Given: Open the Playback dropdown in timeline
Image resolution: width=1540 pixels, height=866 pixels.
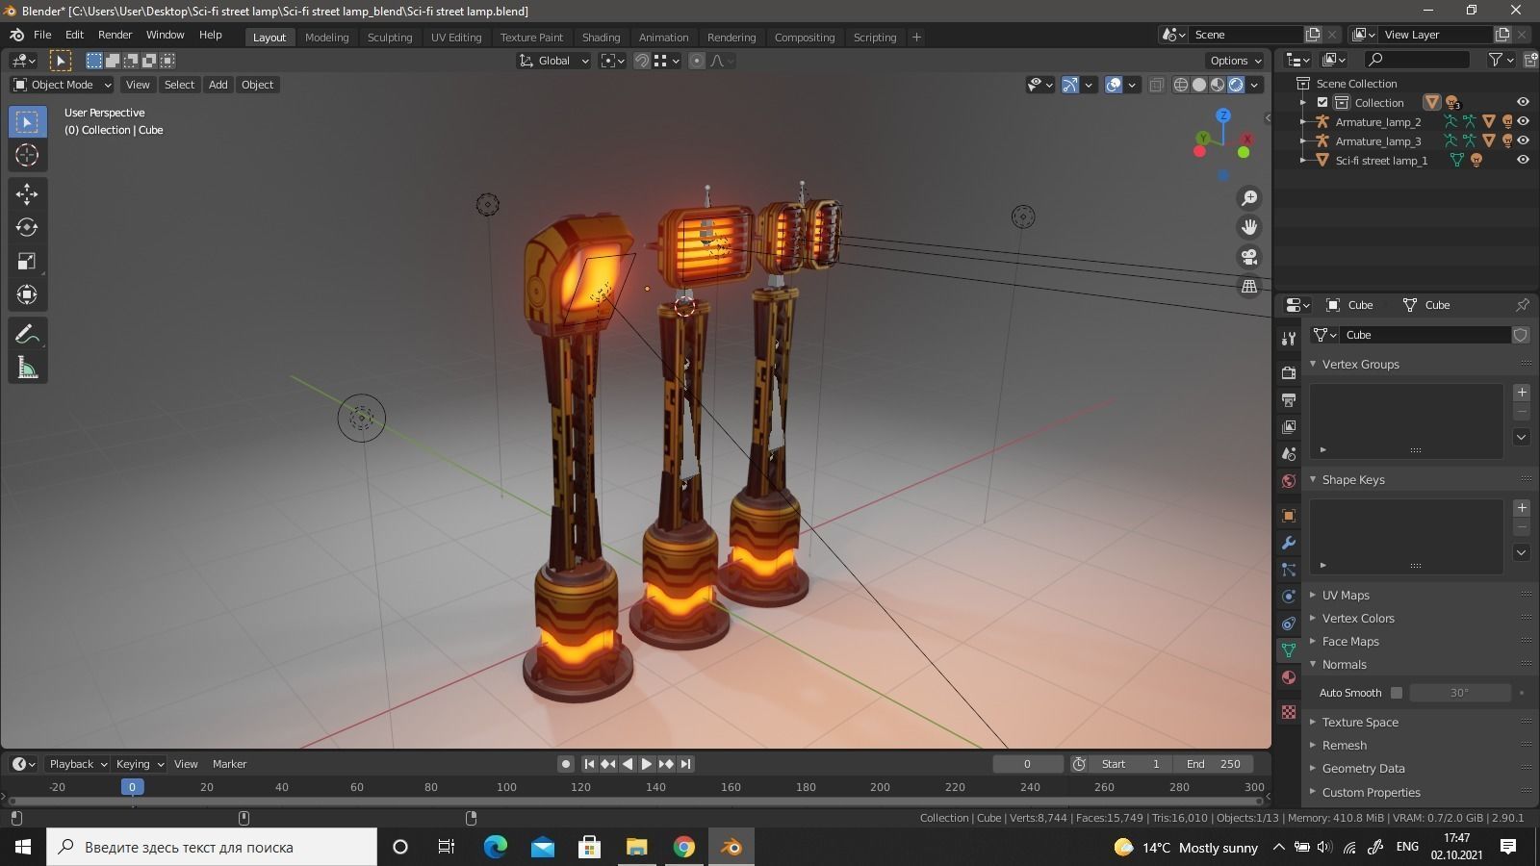Looking at the screenshot, I should click(78, 764).
